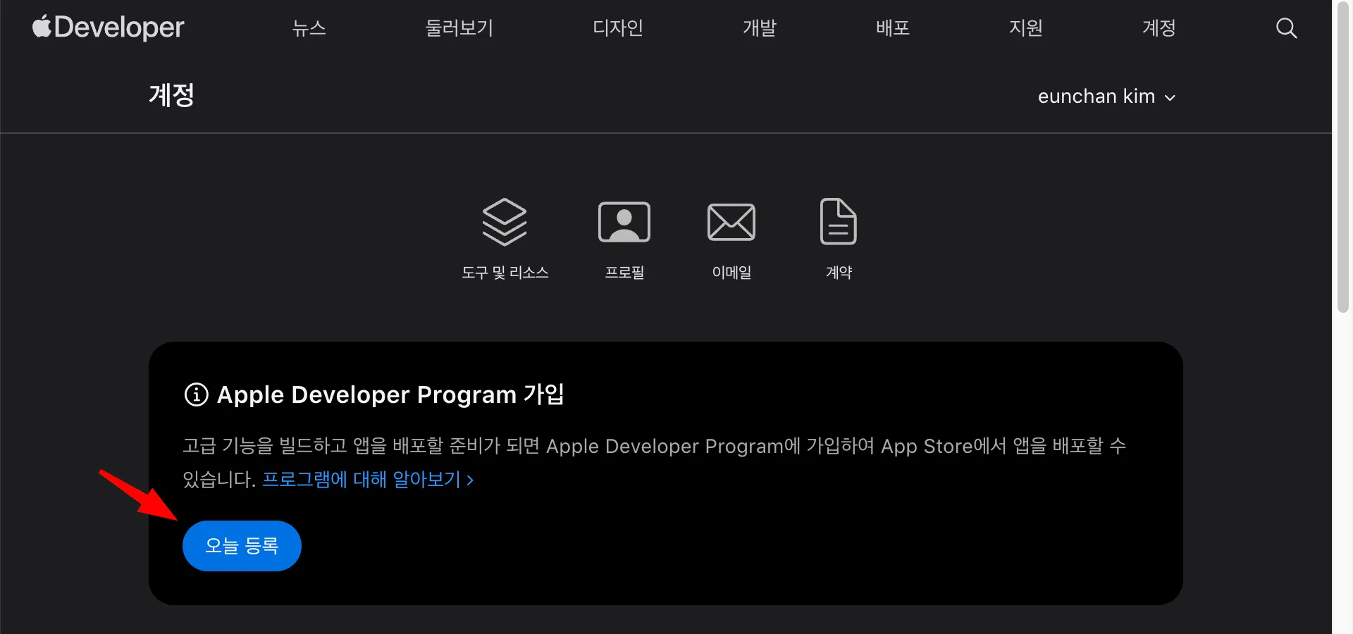
Task: Open the 프로필 person icon
Action: click(624, 222)
